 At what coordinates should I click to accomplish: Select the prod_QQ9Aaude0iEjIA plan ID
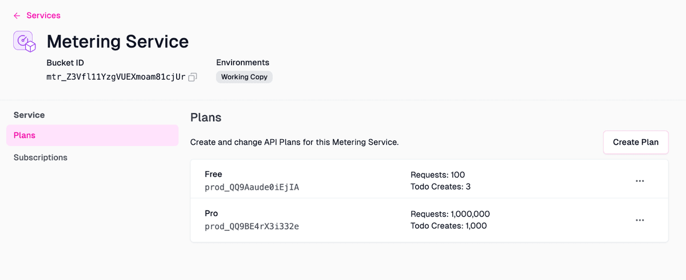pyautogui.click(x=252, y=187)
